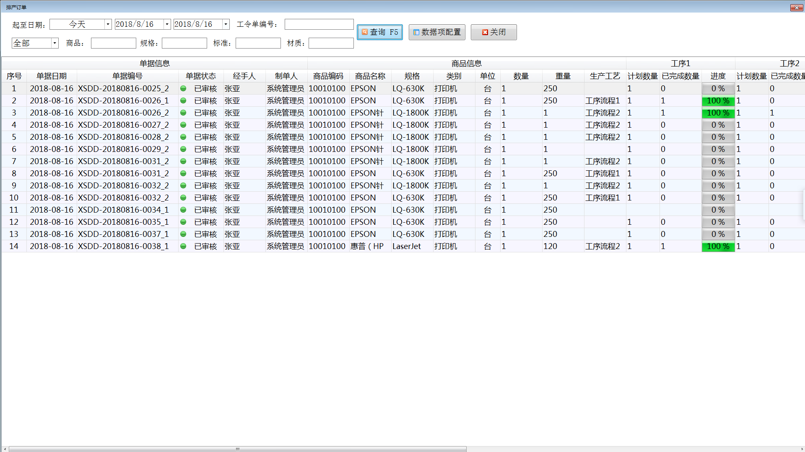
Task: Focus the 材质 filter text box
Action: tap(331, 43)
